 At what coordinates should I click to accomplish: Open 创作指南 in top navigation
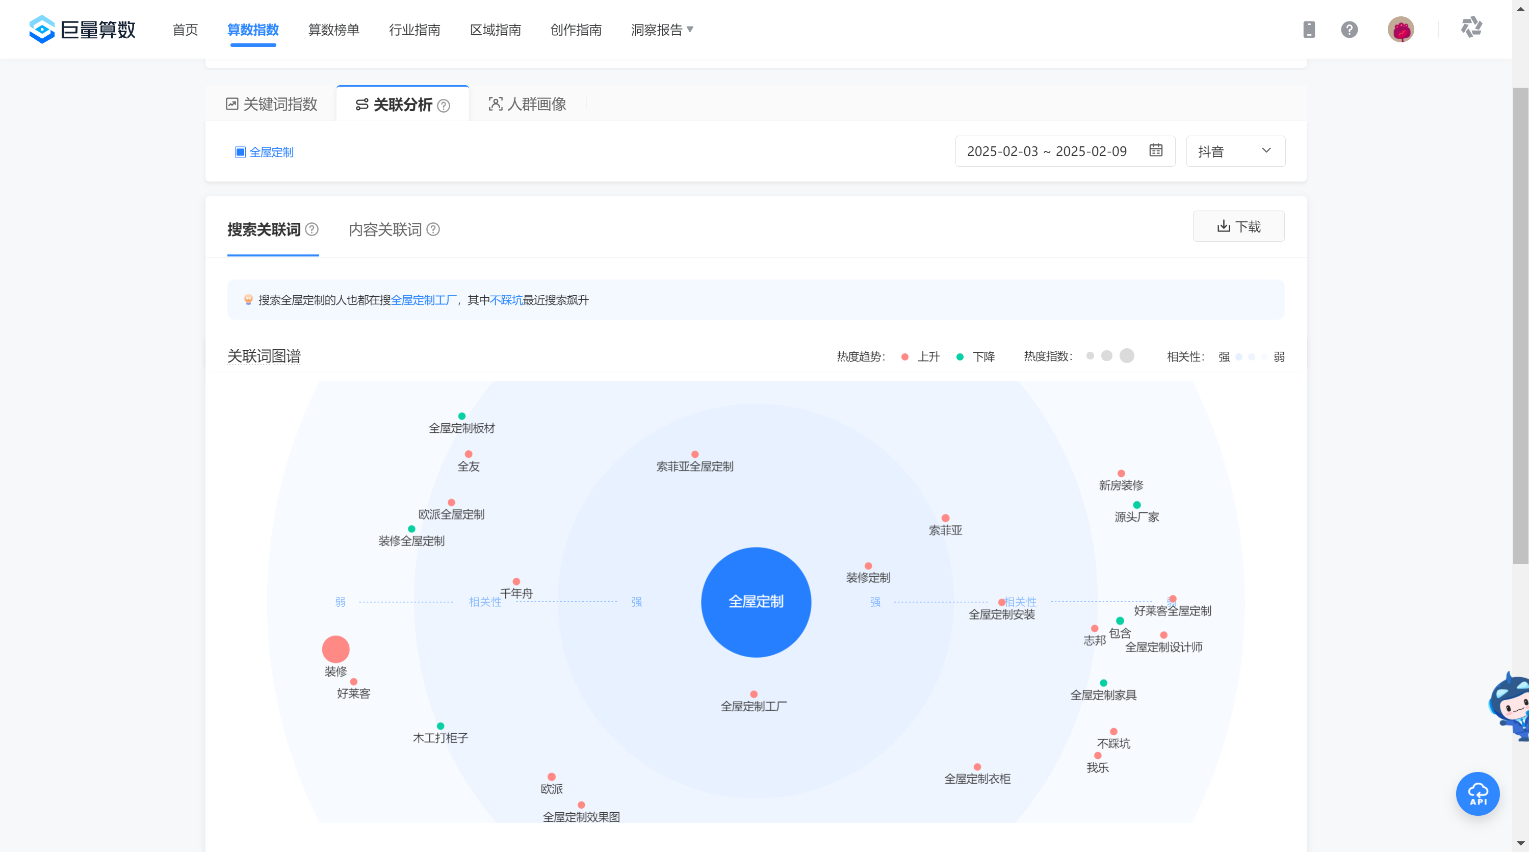point(576,30)
